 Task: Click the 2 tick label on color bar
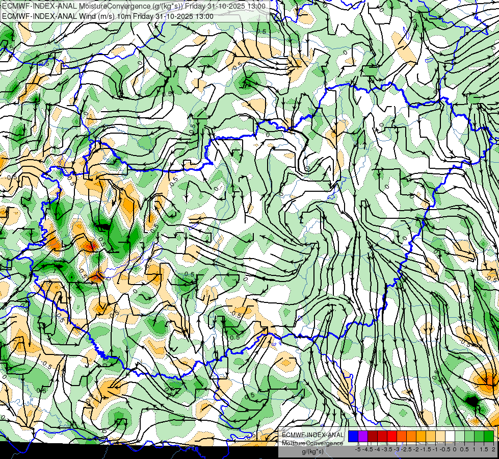pos(493,450)
